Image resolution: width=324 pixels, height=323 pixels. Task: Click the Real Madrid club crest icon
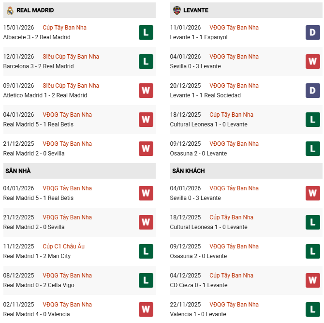(x=10, y=10)
